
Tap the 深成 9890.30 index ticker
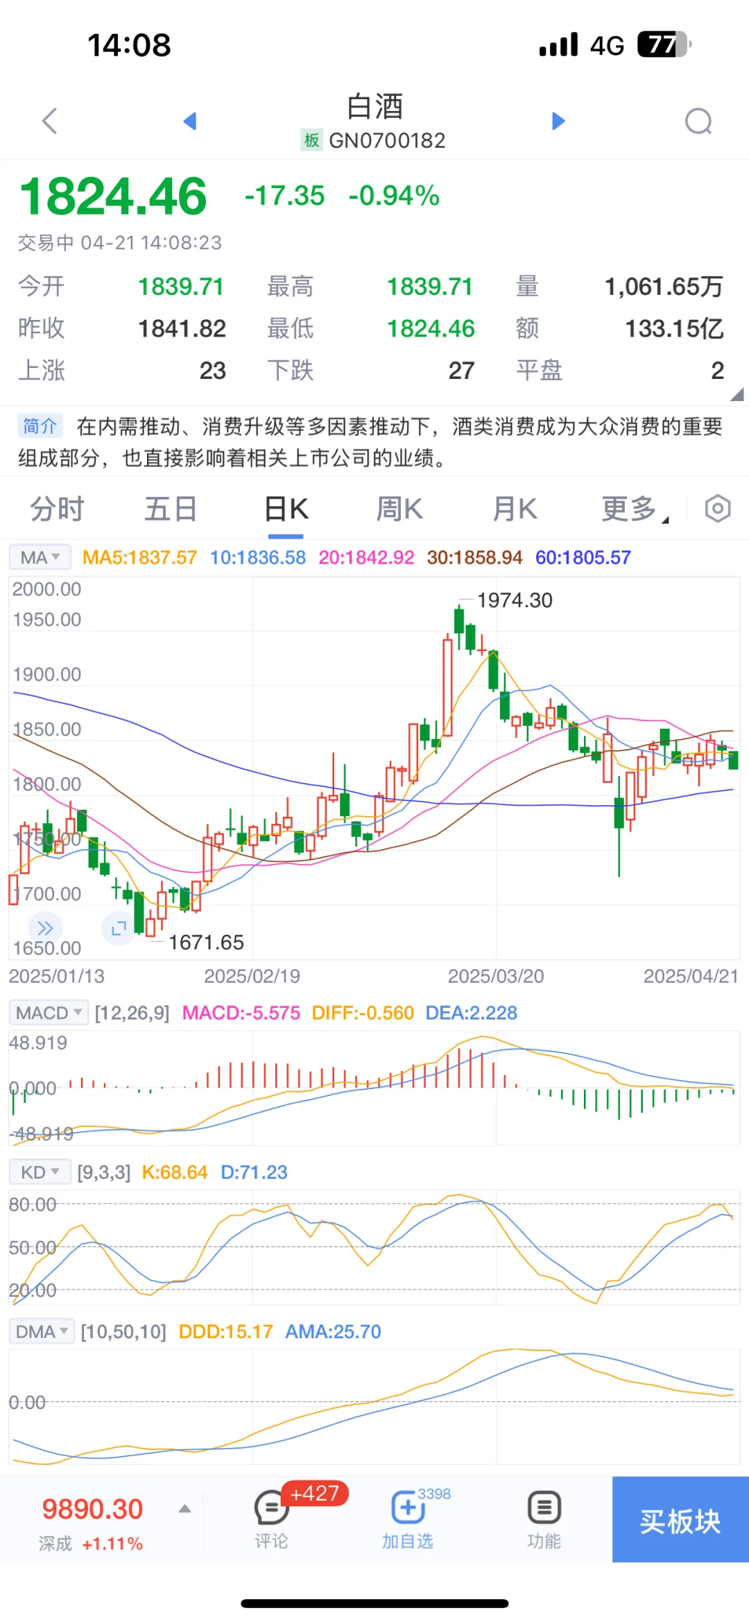click(92, 1523)
